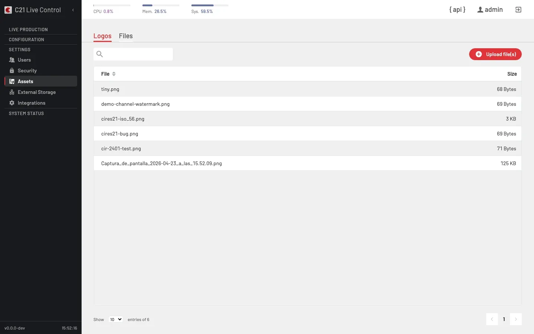
Task: Select page 1 in pagination
Action: (504, 319)
